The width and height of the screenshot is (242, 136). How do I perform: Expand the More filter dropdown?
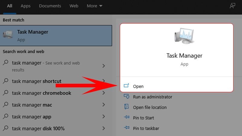pos(94,6)
